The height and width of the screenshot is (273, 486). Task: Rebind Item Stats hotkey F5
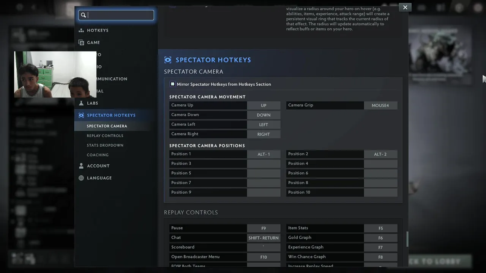pos(380,228)
